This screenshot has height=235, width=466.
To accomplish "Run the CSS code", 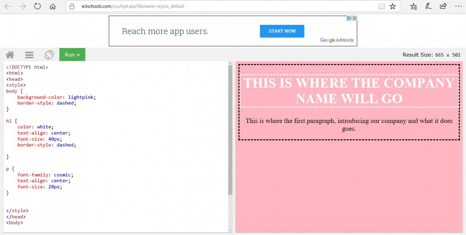I will tap(72, 55).
